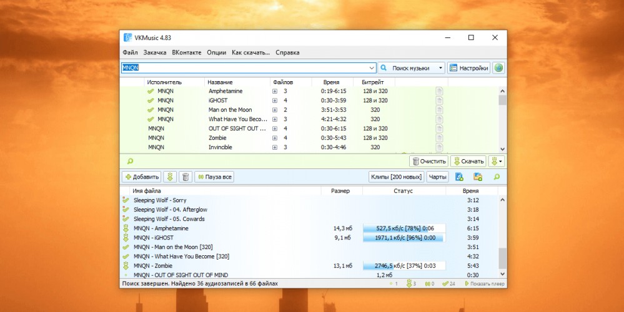Expand file list for Amphetamine

pyautogui.click(x=275, y=91)
